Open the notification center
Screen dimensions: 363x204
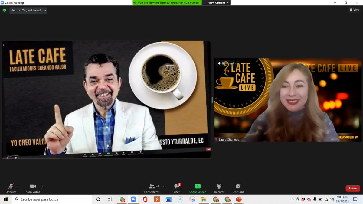tap(355, 199)
